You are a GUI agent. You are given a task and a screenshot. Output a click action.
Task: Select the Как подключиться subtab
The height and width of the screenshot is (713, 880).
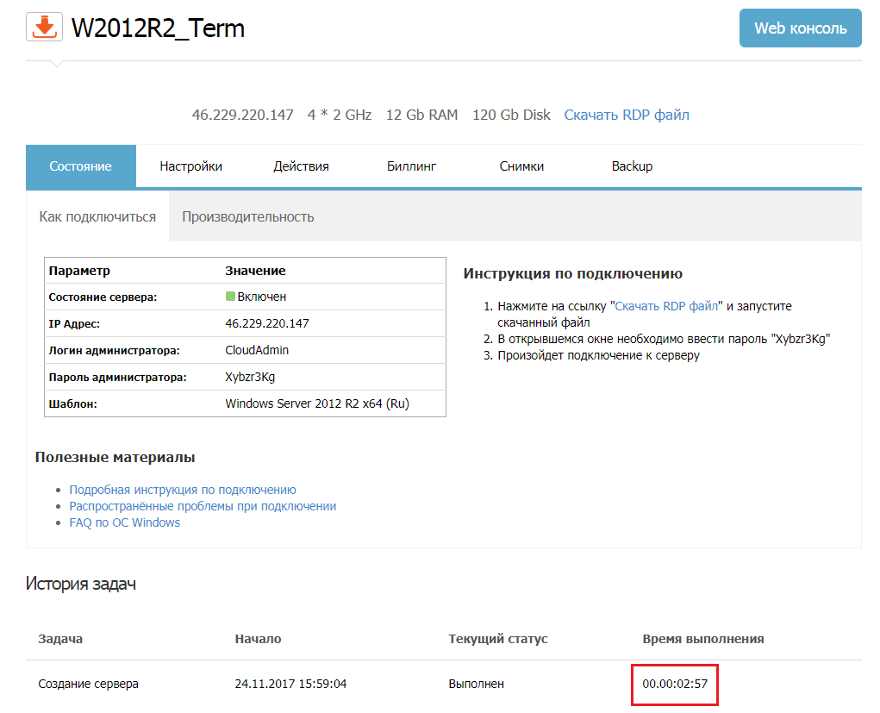(x=97, y=216)
